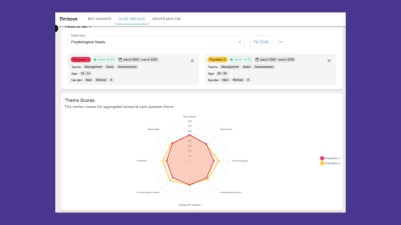Click the Birdseye logo
This screenshot has height=225, width=401.
[x=68, y=19]
